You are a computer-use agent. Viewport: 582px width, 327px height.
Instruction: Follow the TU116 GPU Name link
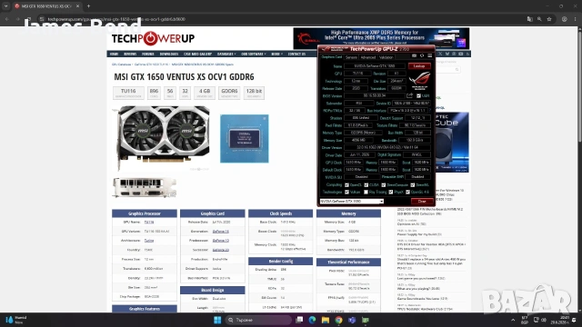click(x=149, y=222)
